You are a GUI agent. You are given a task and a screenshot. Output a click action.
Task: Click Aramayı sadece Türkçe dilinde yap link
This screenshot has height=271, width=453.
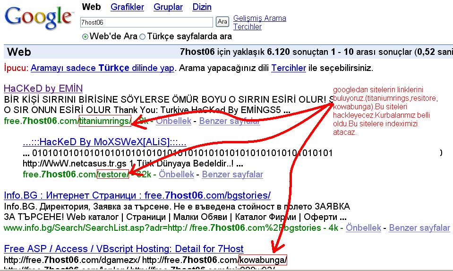click(103, 68)
